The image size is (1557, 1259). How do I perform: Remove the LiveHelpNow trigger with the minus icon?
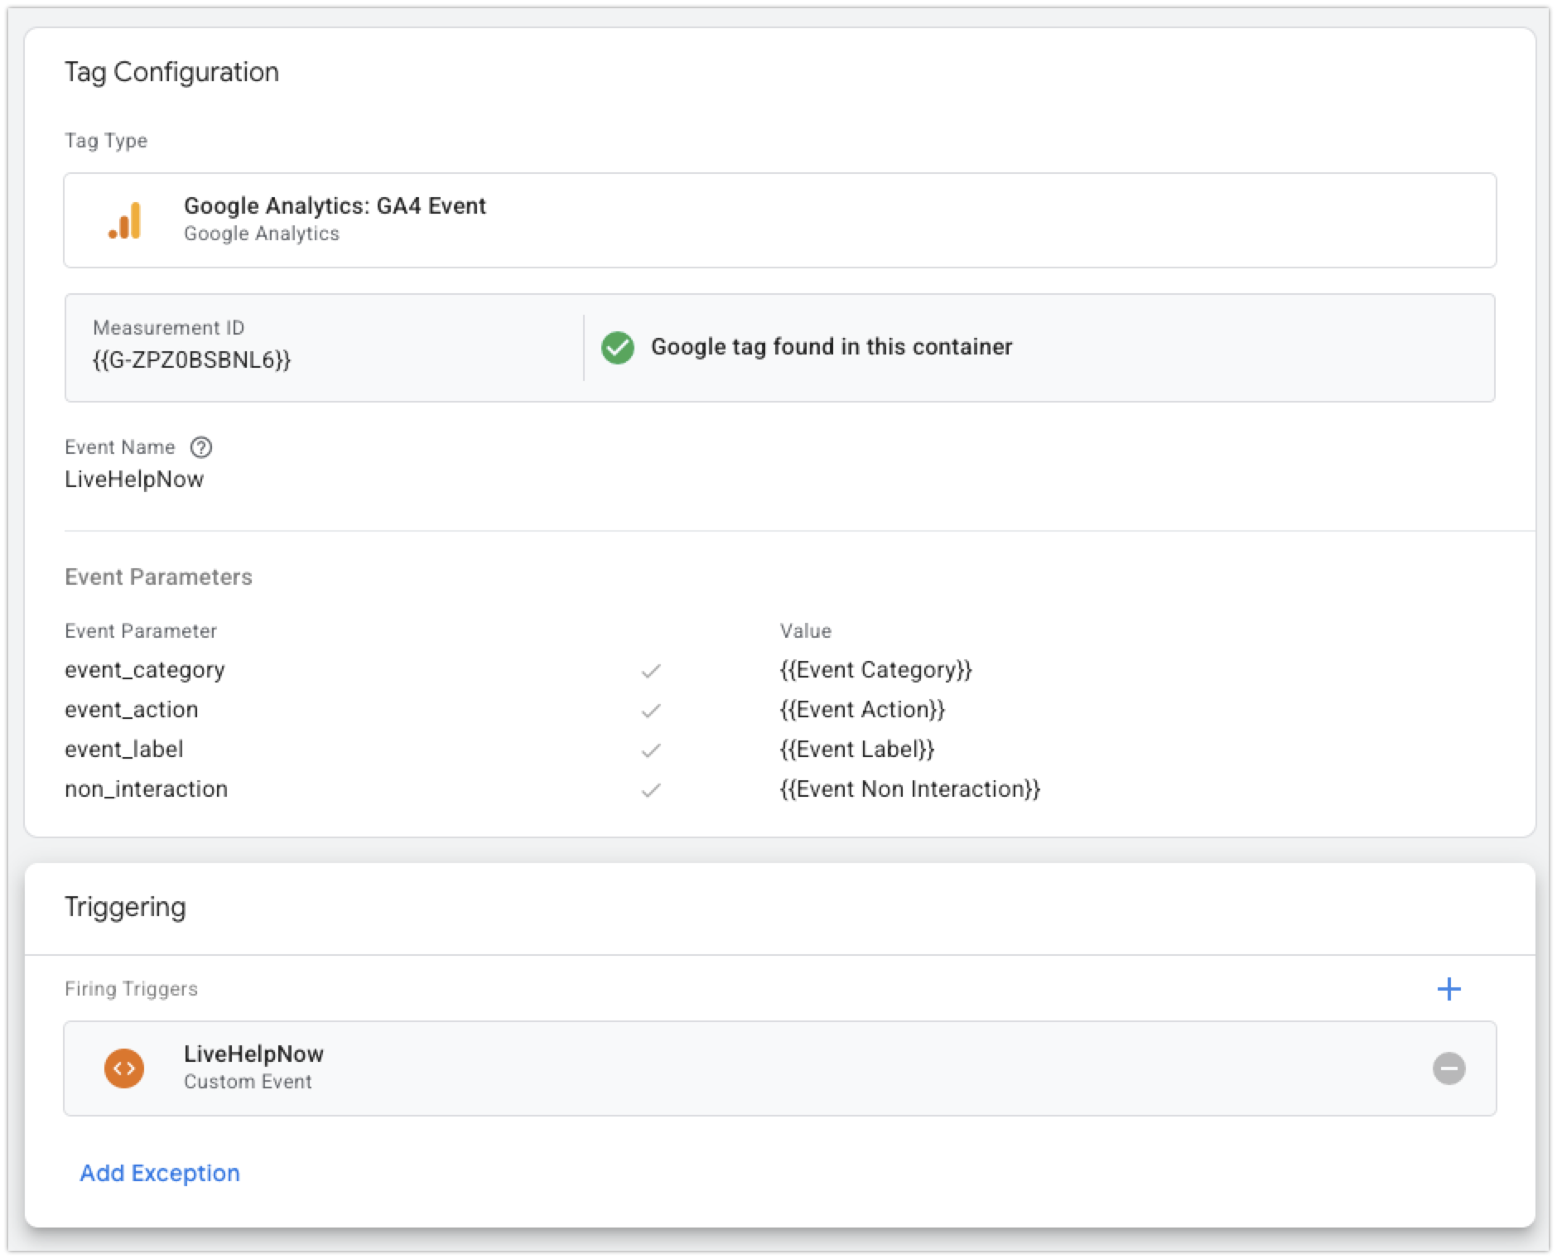point(1449,1068)
